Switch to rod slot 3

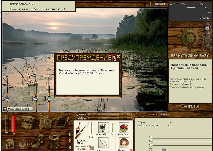tap(70, 148)
